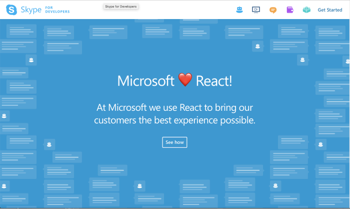Open the orange chat bubble icon
Viewport: 350px width, 209px height.
click(x=273, y=10)
